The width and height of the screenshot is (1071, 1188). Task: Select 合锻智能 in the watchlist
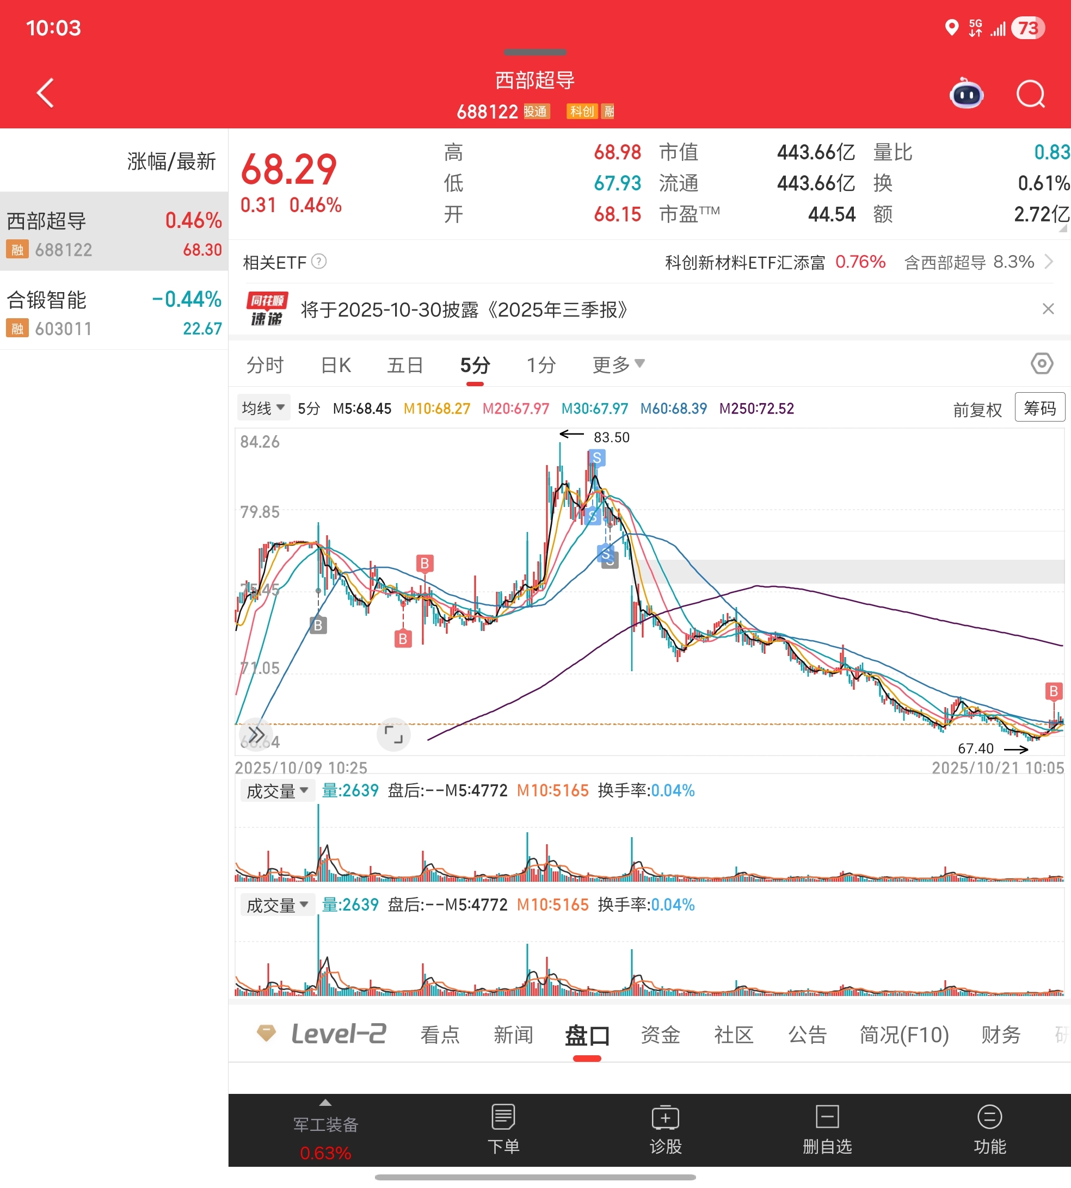click(x=114, y=312)
